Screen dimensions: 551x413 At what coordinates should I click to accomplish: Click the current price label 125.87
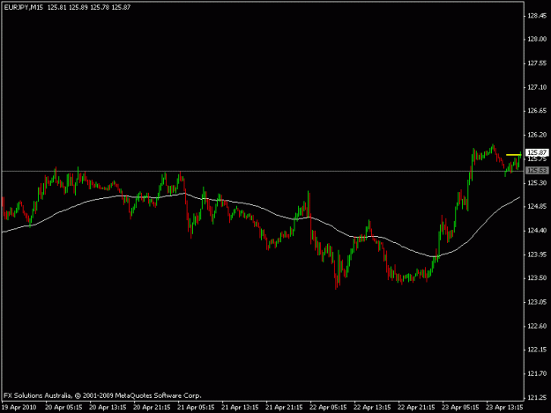click(x=537, y=152)
